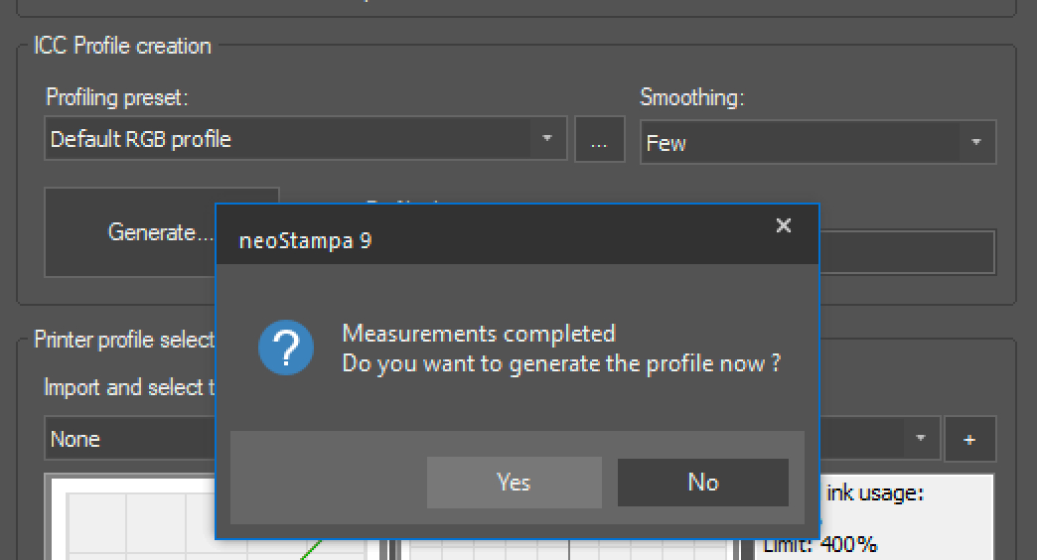Click the 'ink usage:' text
The height and width of the screenshot is (560, 1037).
point(875,492)
